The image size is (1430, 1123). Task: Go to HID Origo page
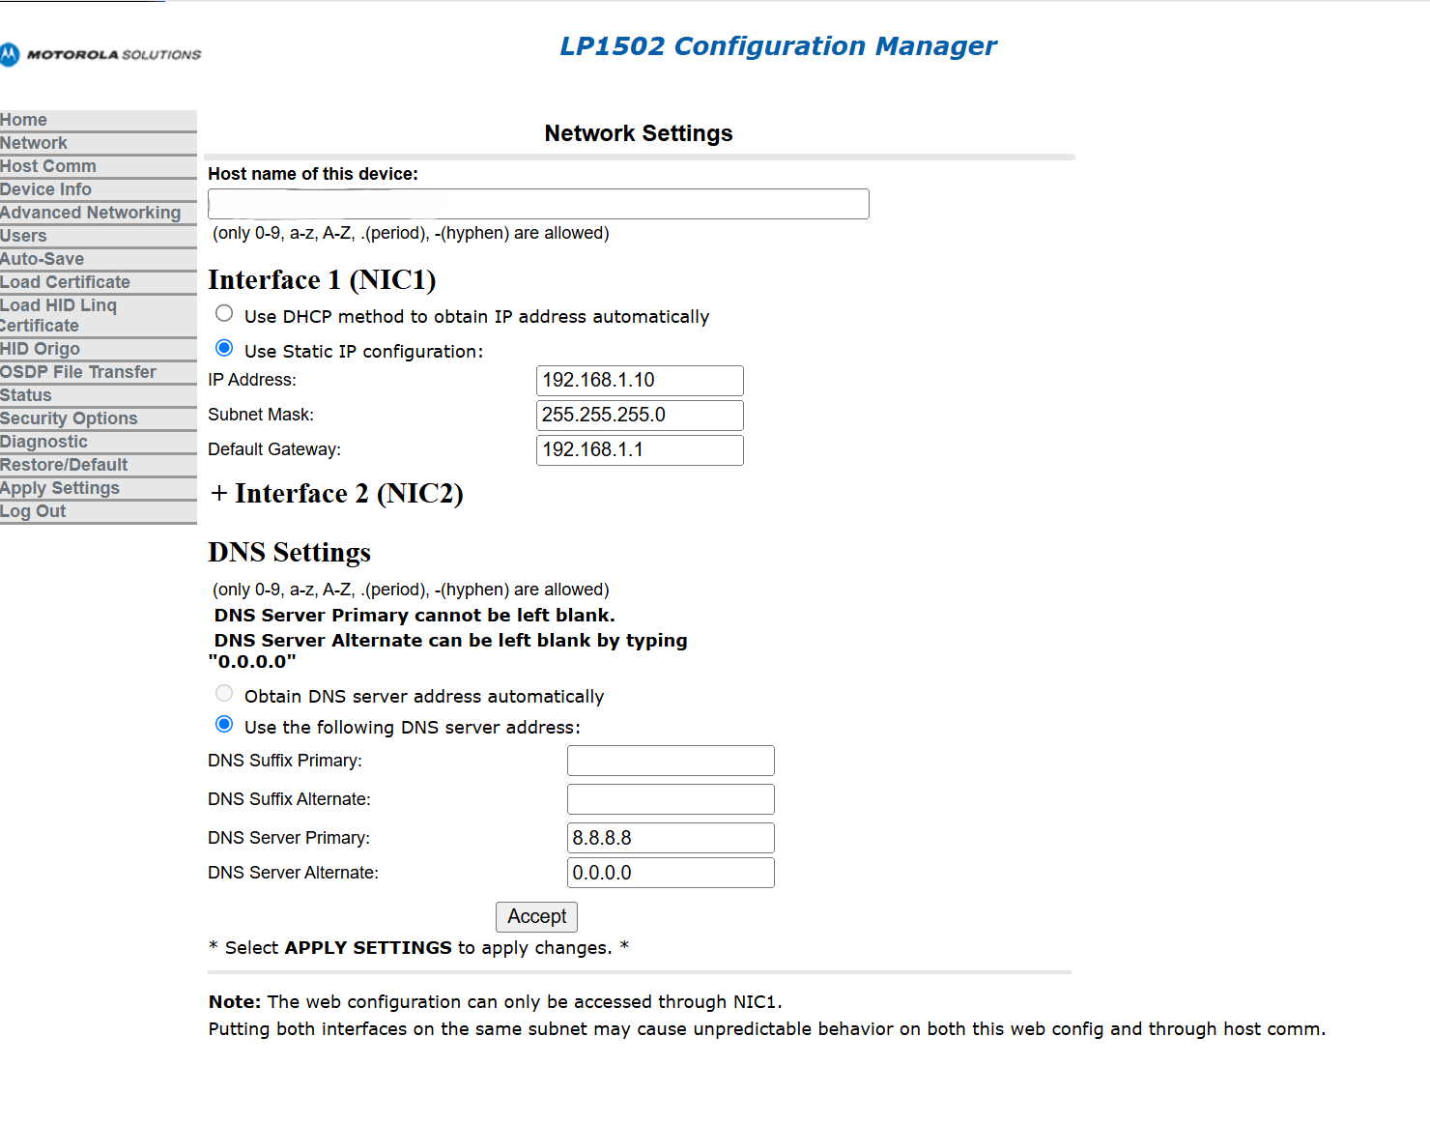[x=40, y=349]
